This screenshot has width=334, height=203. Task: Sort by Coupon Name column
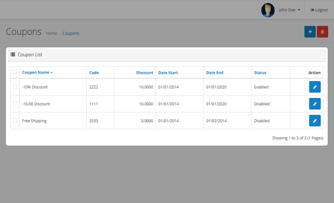pos(36,72)
